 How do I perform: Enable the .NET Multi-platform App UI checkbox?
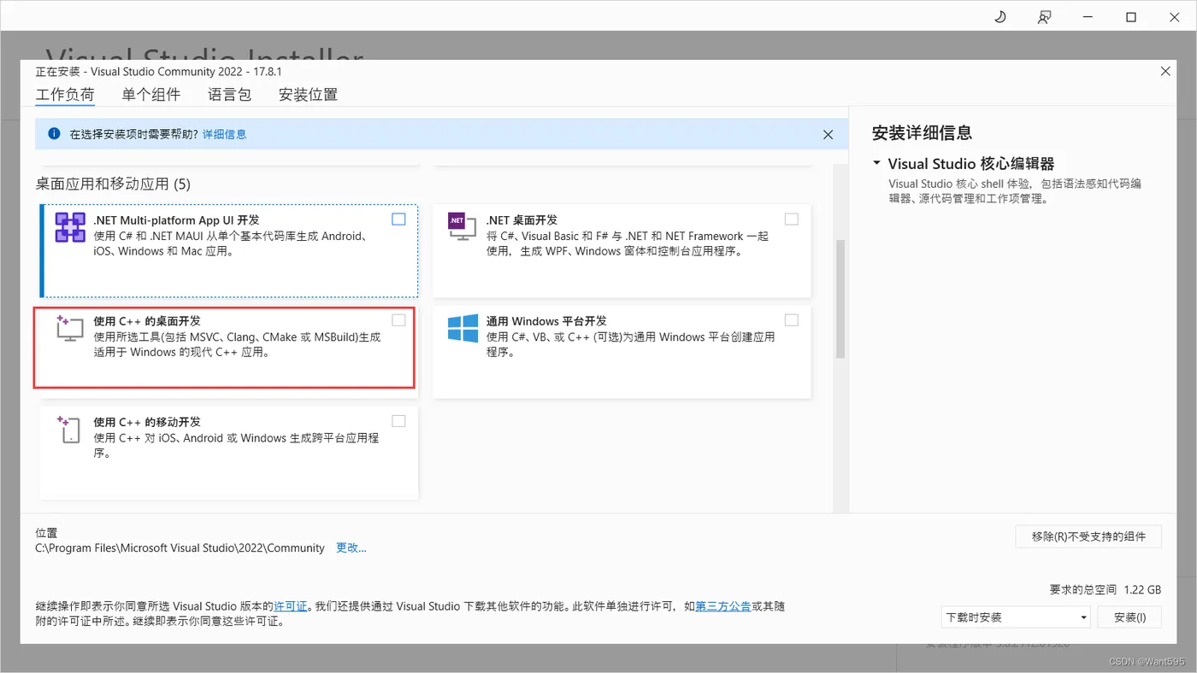(x=398, y=219)
